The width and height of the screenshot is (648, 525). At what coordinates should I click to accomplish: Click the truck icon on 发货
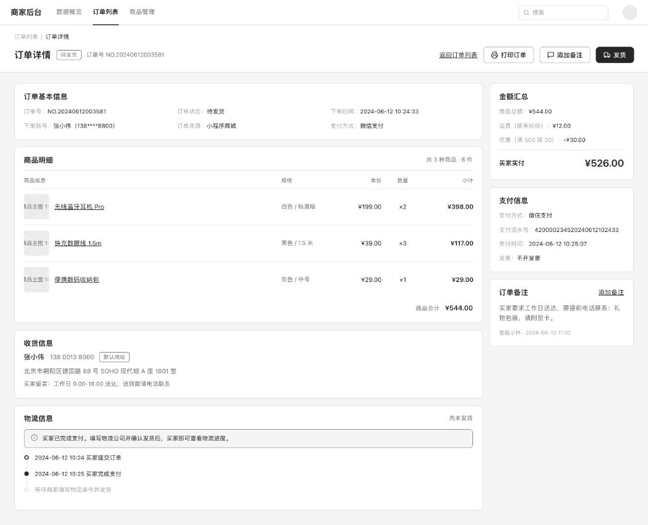click(607, 55)
